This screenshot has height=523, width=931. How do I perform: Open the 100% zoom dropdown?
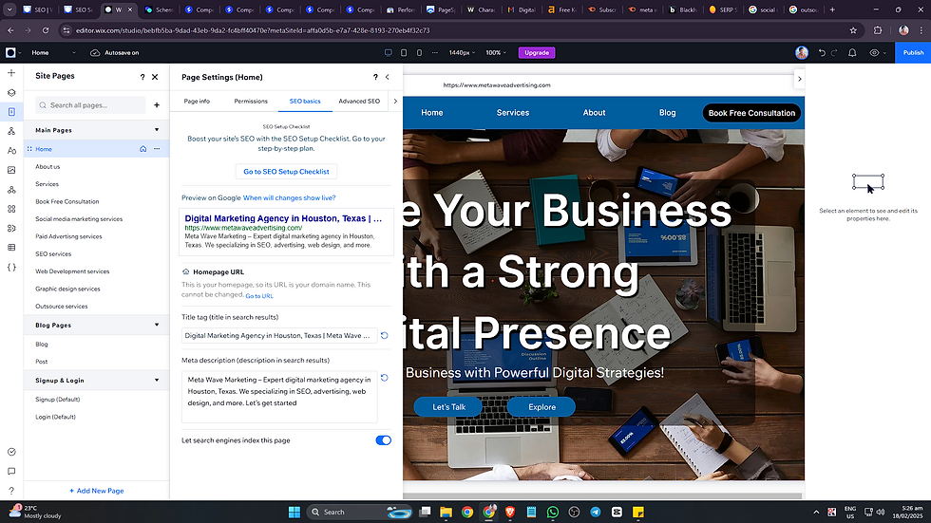496,53
